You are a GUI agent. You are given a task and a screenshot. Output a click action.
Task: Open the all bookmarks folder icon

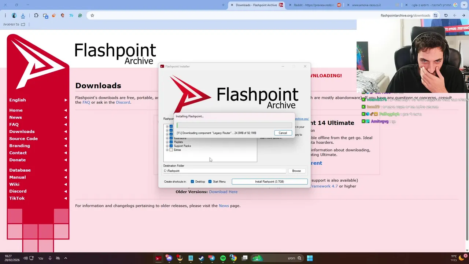(23, 24)
